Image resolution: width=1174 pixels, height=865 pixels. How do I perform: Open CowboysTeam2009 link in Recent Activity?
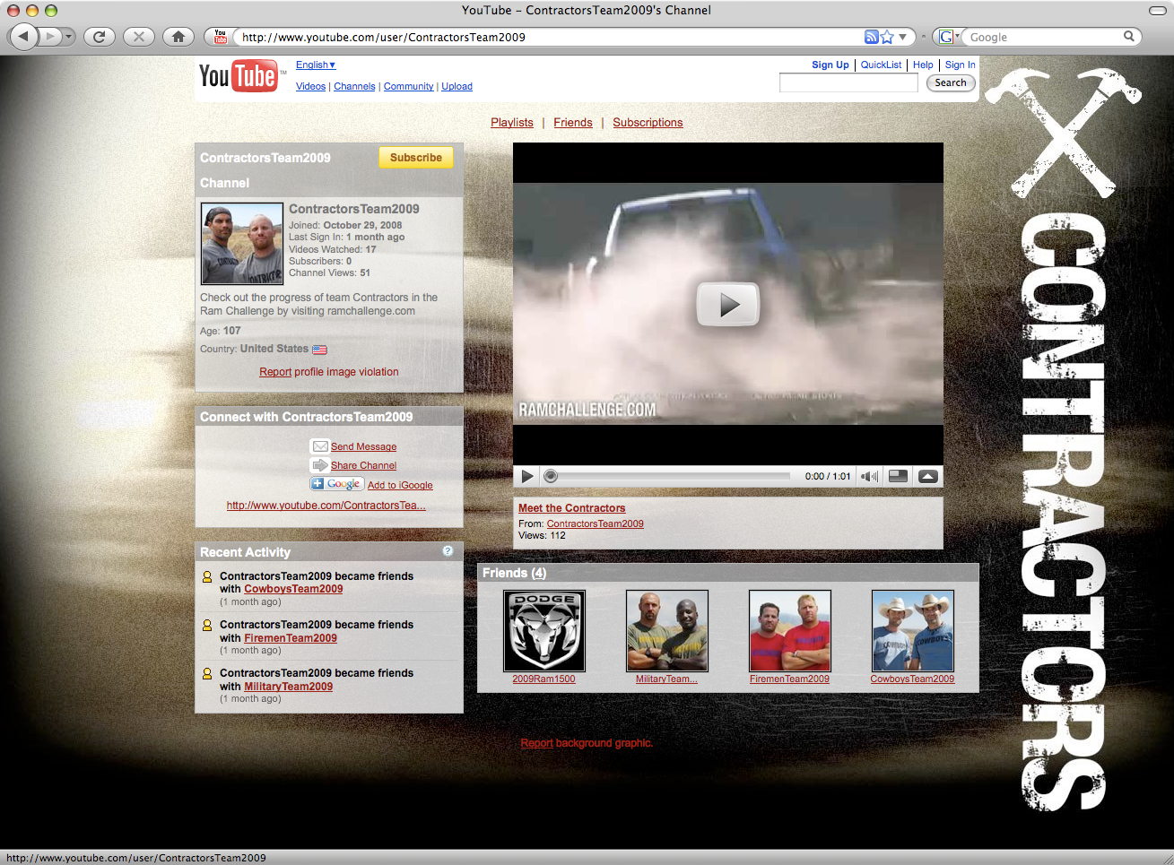coord(293,589)
